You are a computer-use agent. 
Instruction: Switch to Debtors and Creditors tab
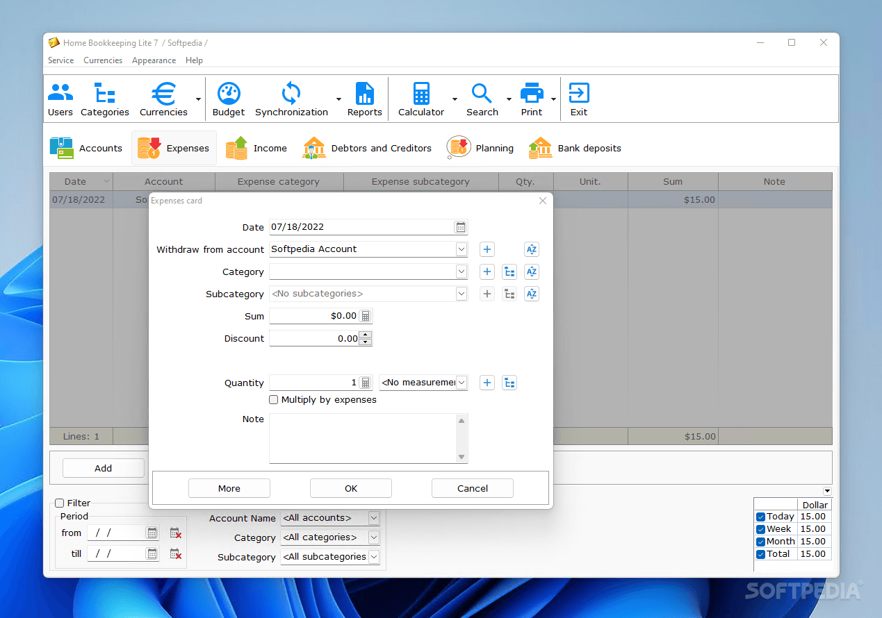367,148
